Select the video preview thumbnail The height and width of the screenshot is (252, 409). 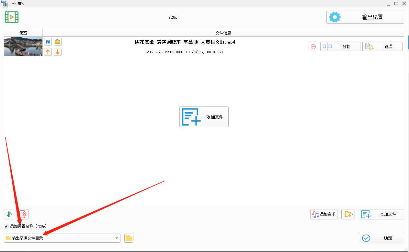click(x=23, y=46)
